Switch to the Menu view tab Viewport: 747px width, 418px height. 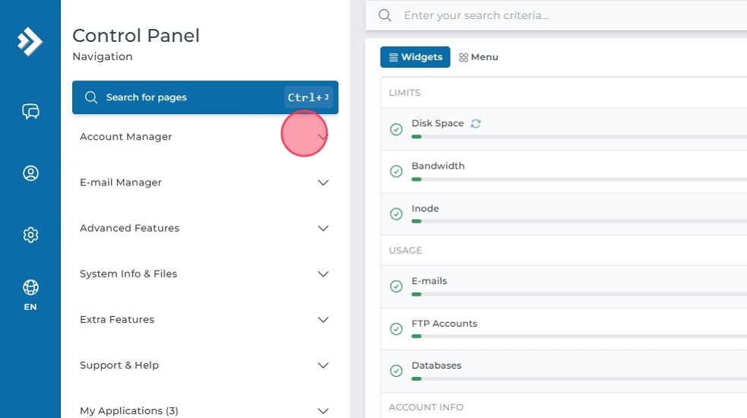(479, 57)
